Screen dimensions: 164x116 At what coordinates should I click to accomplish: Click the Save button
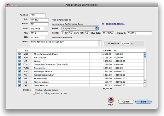(143, 102)
